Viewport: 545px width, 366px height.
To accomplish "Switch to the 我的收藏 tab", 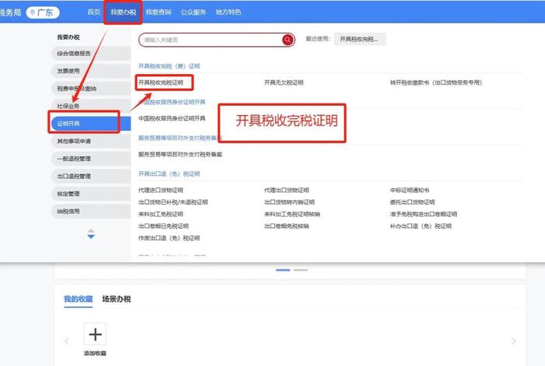I will coord(78,299).
